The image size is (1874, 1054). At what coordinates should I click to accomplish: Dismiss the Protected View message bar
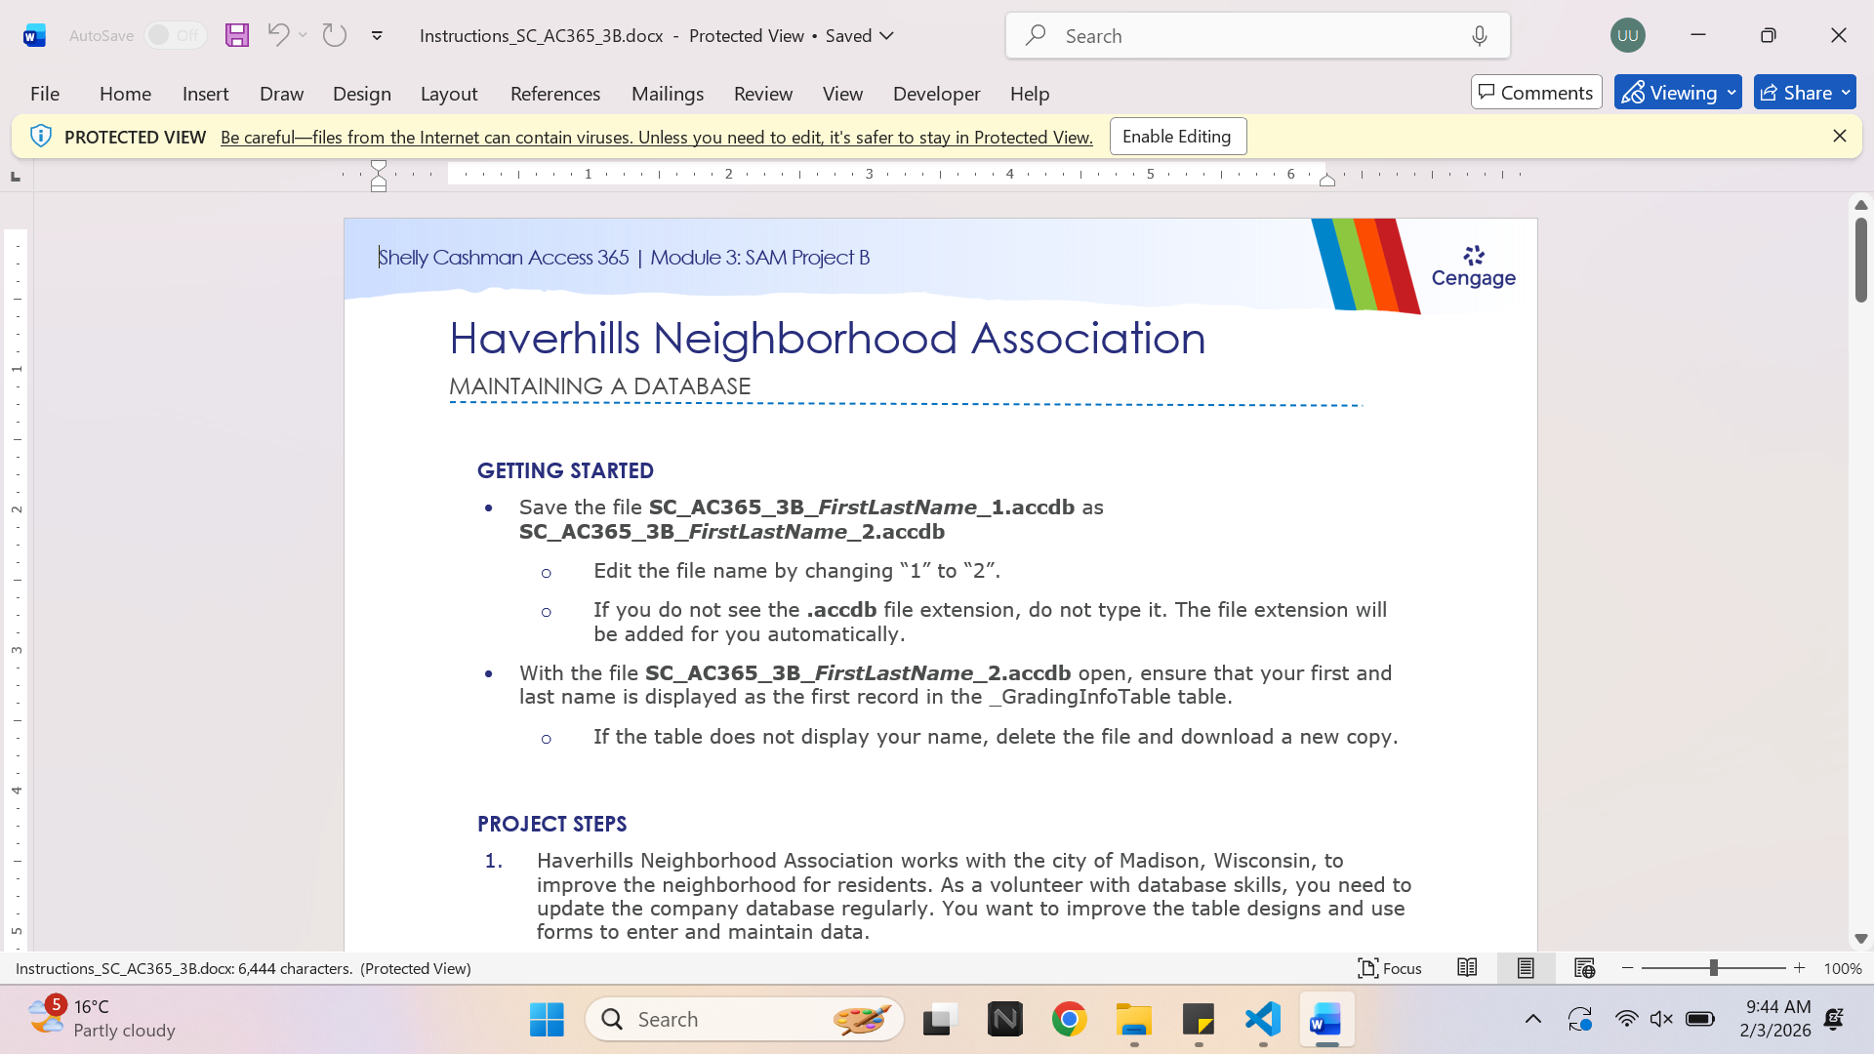1840,137
